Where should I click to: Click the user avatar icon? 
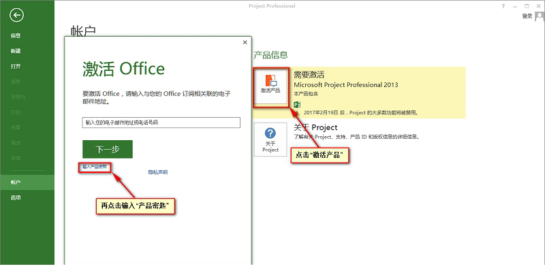click(x=540, y=16)
